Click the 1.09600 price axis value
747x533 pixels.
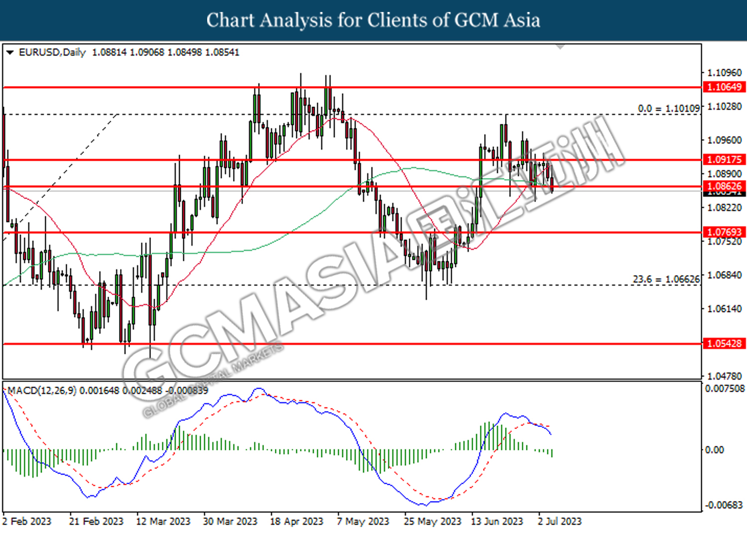[725, 140]
